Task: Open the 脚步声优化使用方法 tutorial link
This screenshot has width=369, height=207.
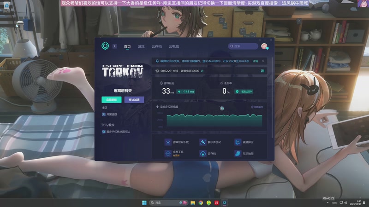Action: click(116, 132)
